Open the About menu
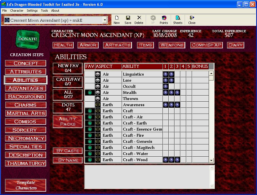 tap(55, 11)
